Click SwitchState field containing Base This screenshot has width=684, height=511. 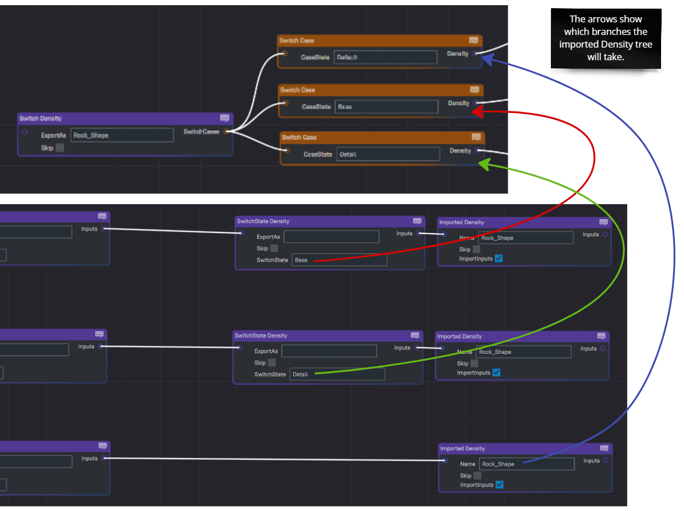tap(339, 260)
